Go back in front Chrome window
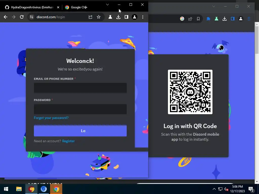The height and width of the screenshot is (194, 259). click(6, 17)
